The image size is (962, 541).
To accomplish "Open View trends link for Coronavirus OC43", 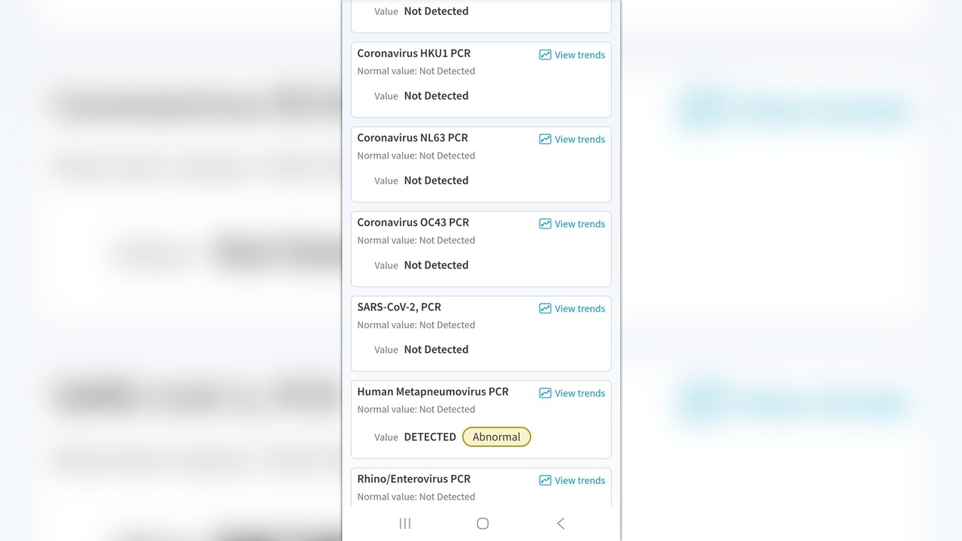I will tap(579, 224).
